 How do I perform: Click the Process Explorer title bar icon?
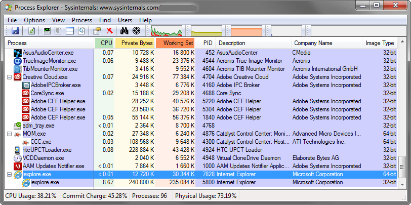tap(9, 8)
